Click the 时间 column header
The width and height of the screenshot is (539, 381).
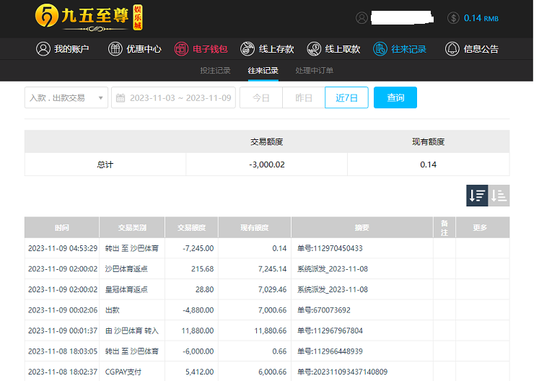point(62,227)
